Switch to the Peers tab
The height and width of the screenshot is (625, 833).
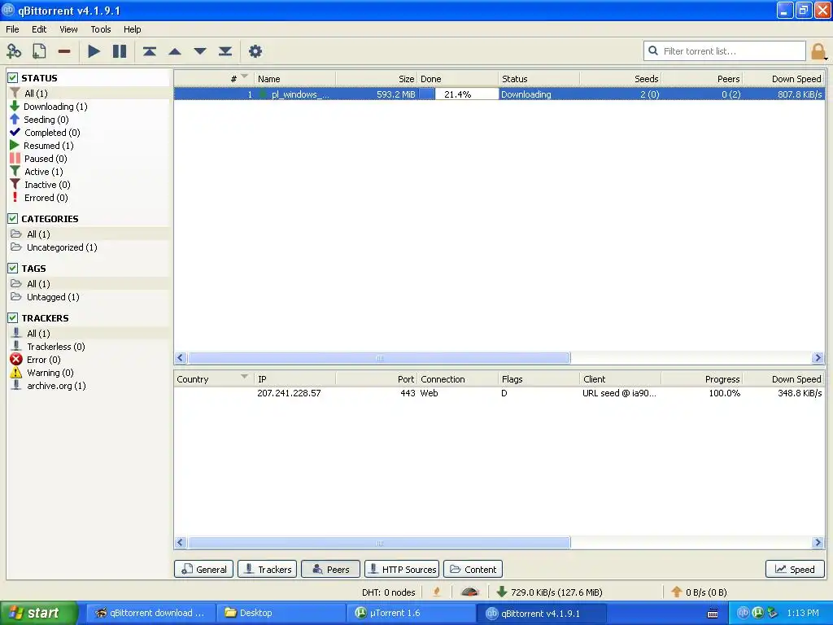[330, 569]
